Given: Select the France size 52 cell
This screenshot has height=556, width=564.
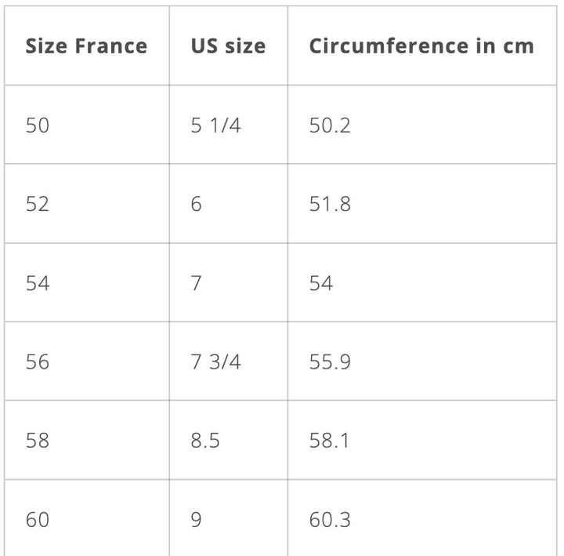Looking at the screenshot, I should tap(38, 204).
